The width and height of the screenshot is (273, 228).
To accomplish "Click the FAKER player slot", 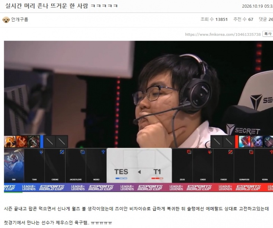I will 224,165.
